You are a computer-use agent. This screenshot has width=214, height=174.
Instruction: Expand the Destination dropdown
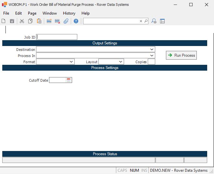[x=152, y=49]
